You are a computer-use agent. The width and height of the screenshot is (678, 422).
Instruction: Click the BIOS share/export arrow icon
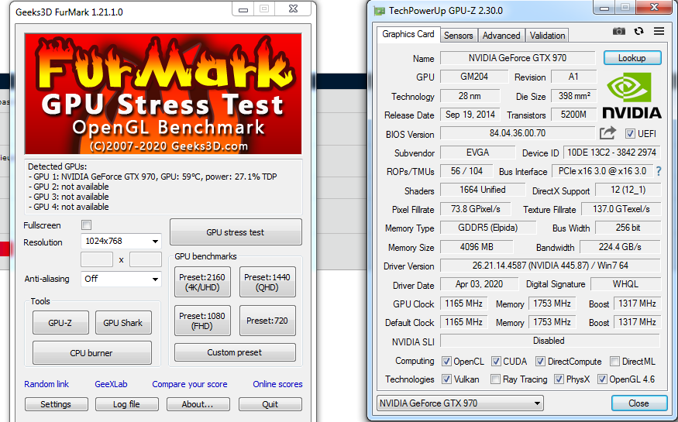[x=607, y=133]
